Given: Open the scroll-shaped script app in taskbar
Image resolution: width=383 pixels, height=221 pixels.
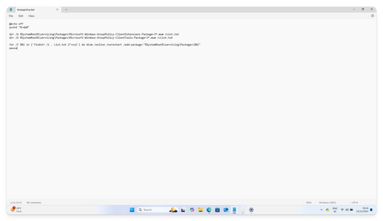Looking at the screenshot, I should 243,210.
